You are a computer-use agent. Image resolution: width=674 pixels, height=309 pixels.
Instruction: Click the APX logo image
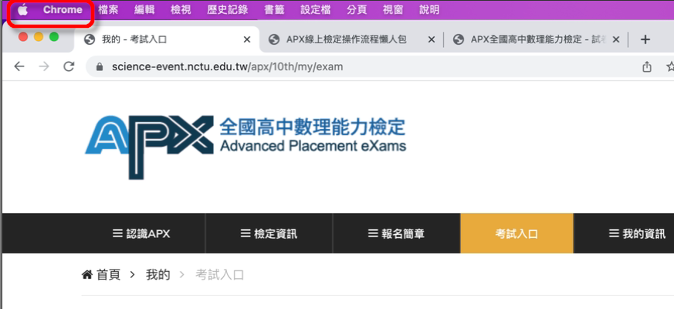(x=149, y=148)
